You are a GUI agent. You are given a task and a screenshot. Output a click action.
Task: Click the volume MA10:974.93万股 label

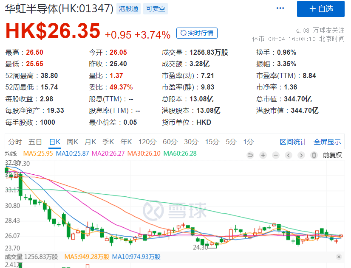click(136, 257)
